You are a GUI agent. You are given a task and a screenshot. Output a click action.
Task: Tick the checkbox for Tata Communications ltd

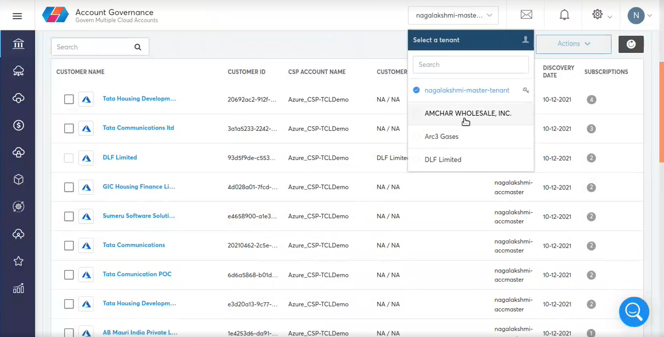[69, 128]
